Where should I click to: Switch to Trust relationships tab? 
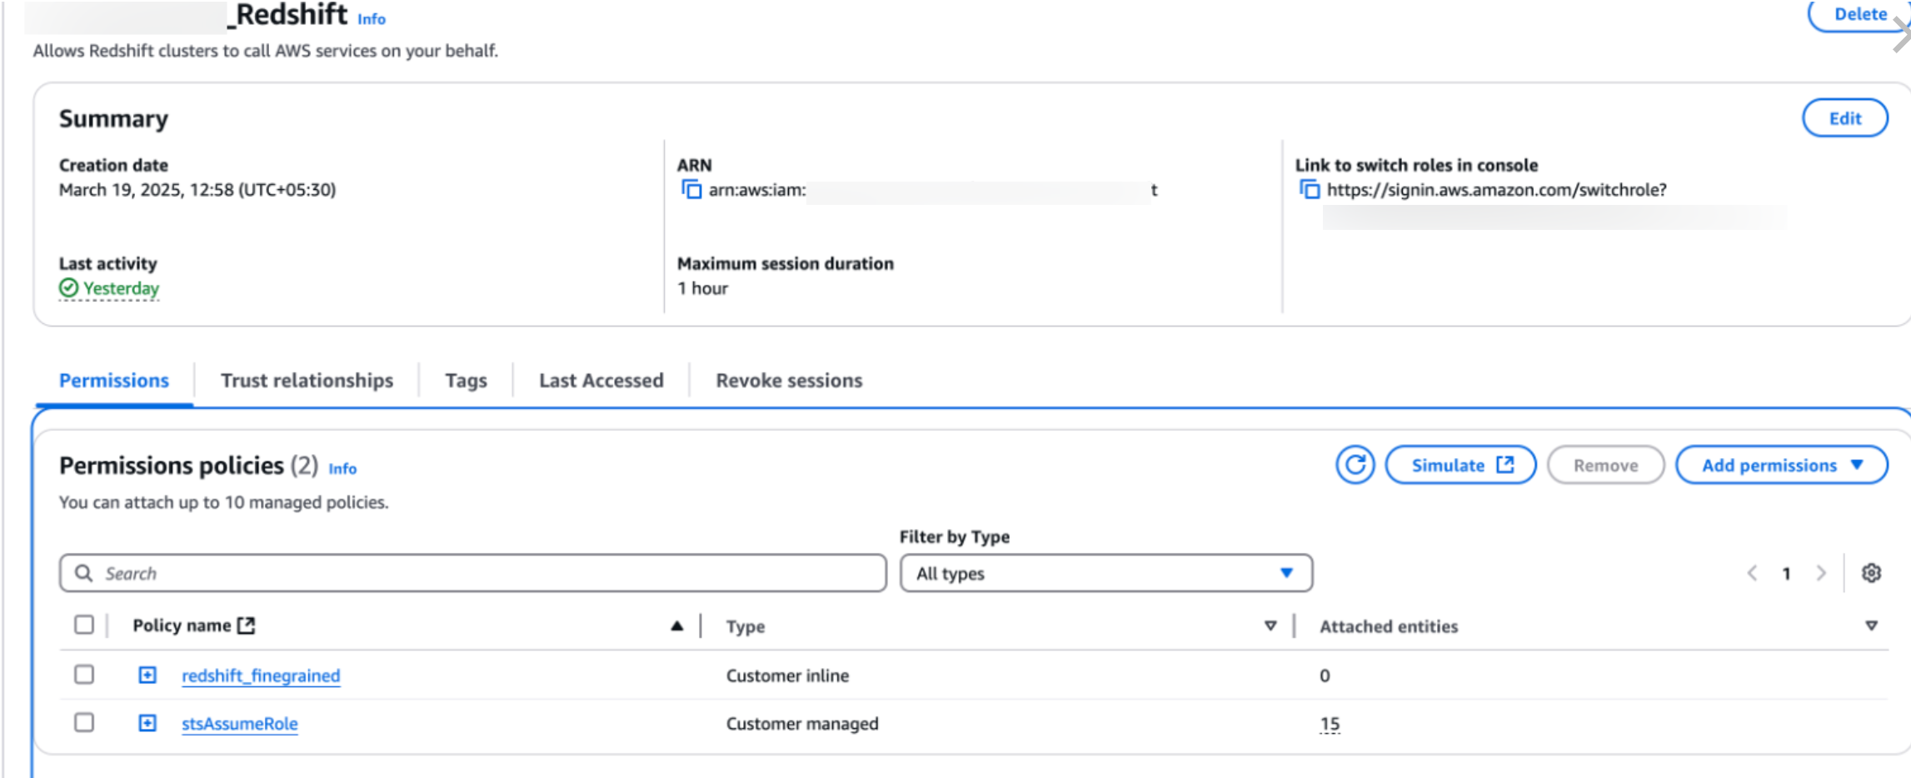tap(307, 381)
